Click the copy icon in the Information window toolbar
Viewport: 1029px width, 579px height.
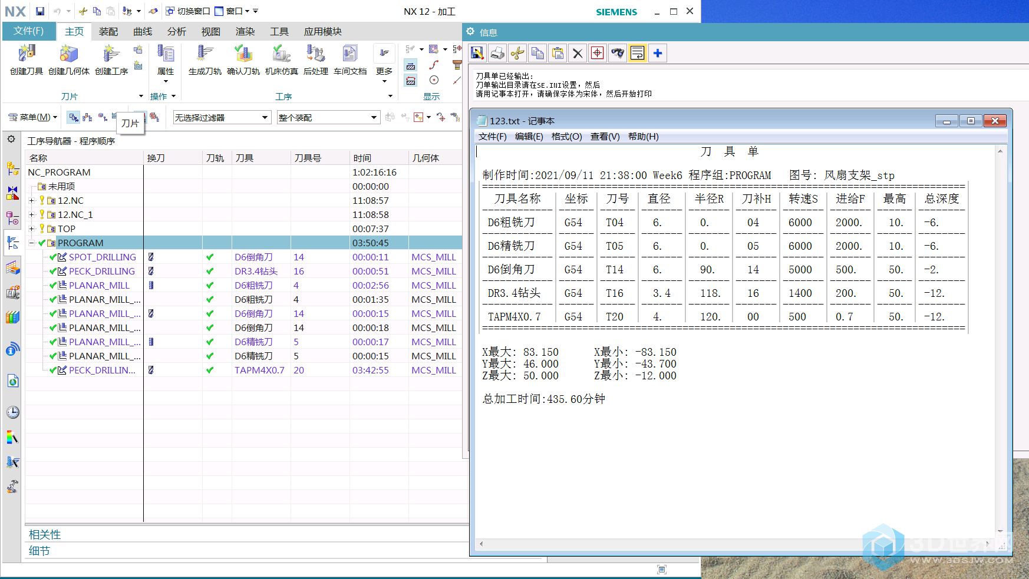(537, 54)
